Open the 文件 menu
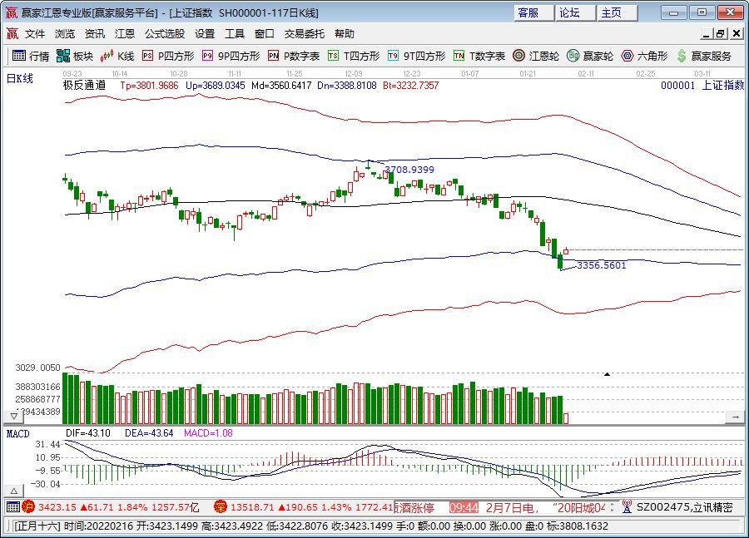Screen dimensions: 749x538 click(x=35, y=33)
